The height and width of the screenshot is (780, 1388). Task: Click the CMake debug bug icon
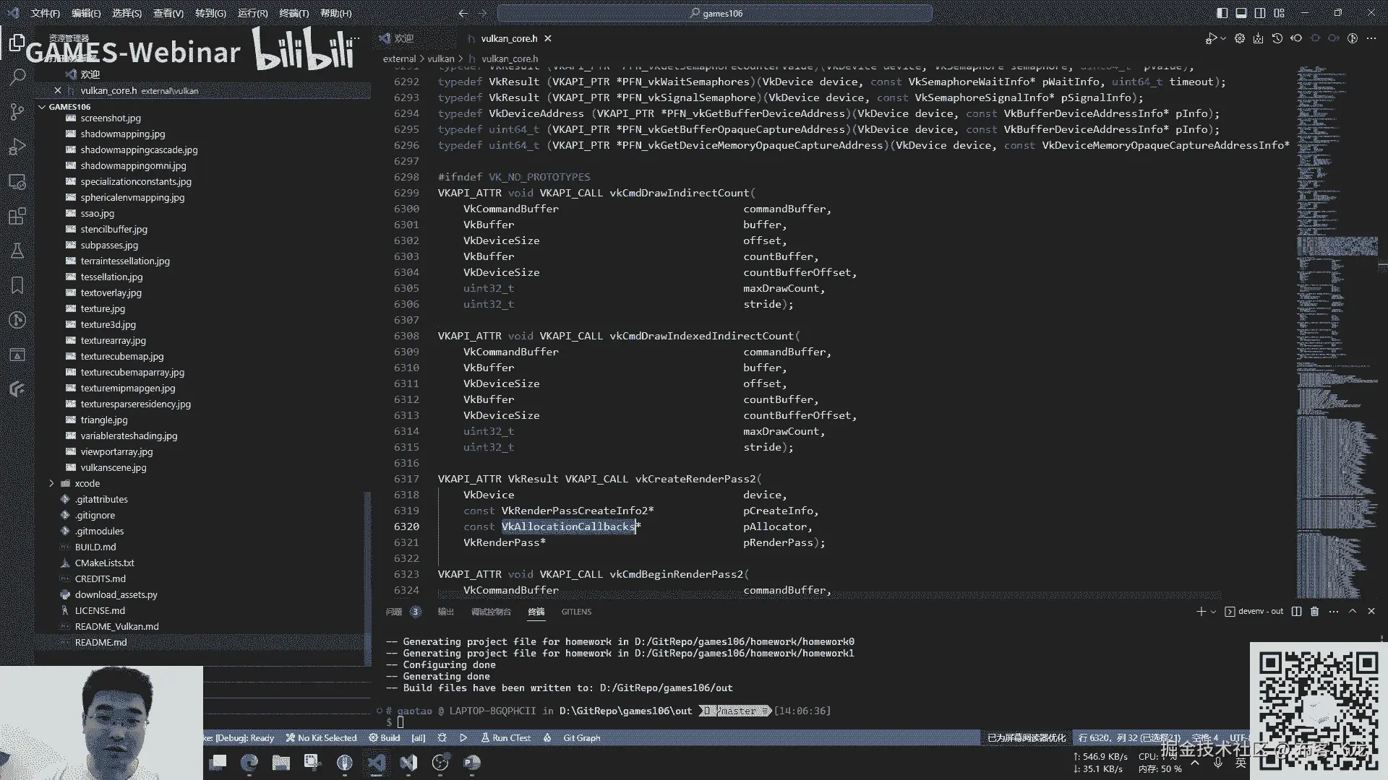[442, 738]
